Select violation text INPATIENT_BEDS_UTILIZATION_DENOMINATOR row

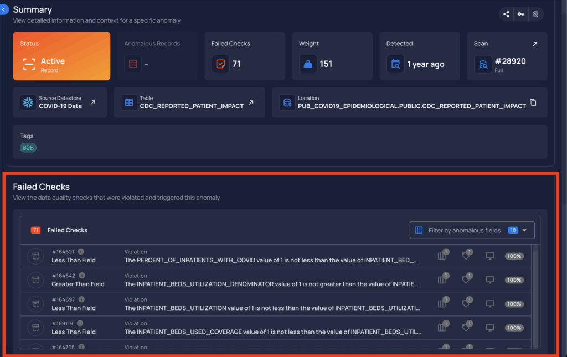click(x=271, y=284)
